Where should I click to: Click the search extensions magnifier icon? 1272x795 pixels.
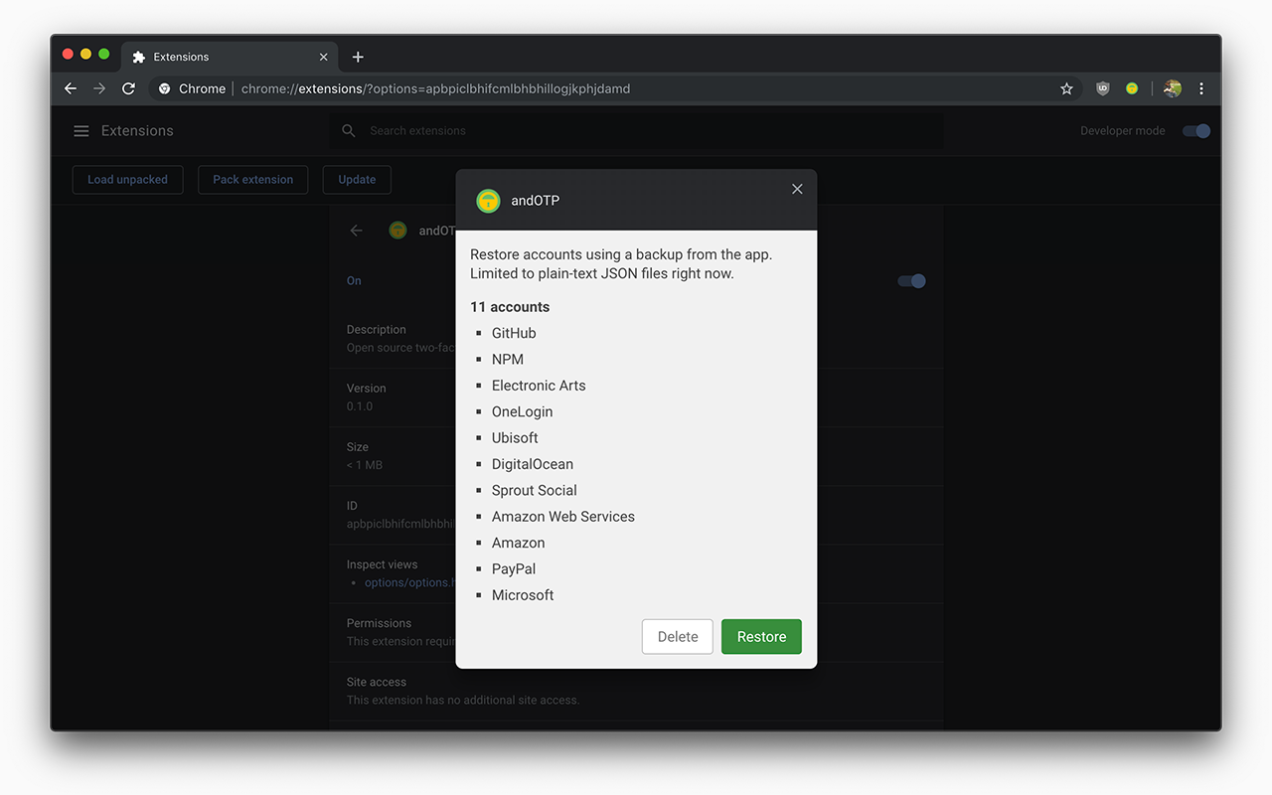click(348, 130)
